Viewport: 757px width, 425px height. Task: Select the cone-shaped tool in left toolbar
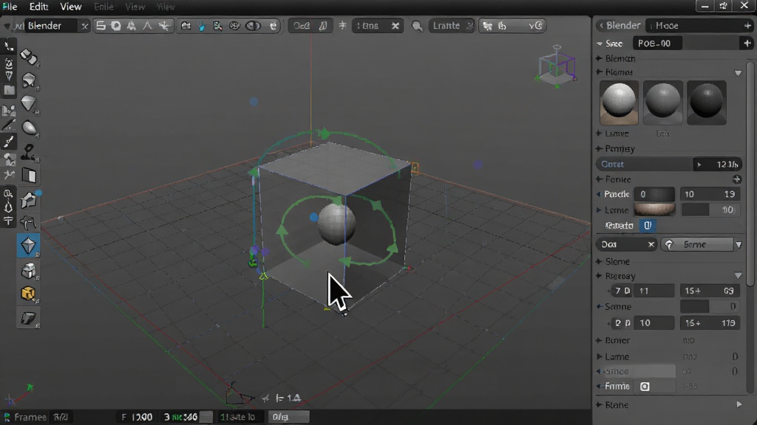(29, 103)
